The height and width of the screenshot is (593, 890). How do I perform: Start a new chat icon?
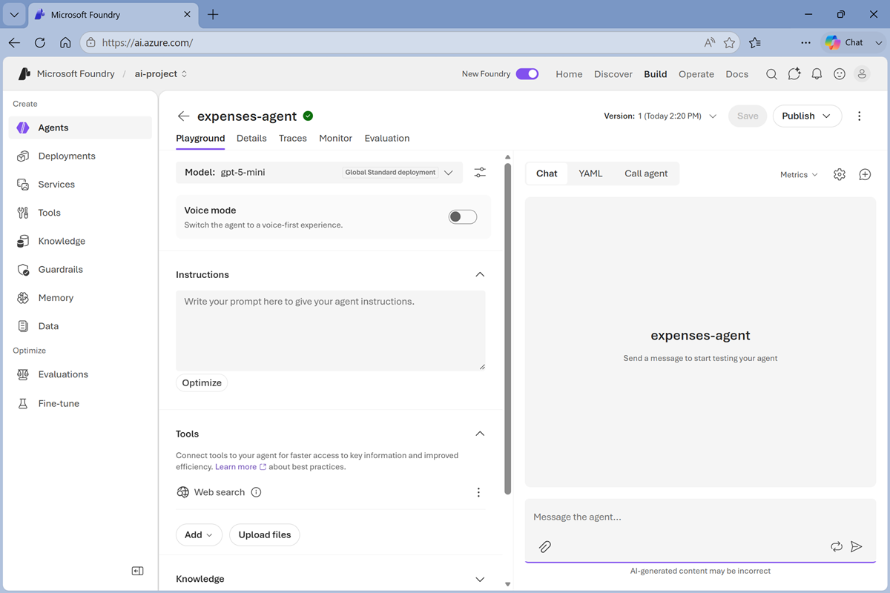tap(865, 174)
